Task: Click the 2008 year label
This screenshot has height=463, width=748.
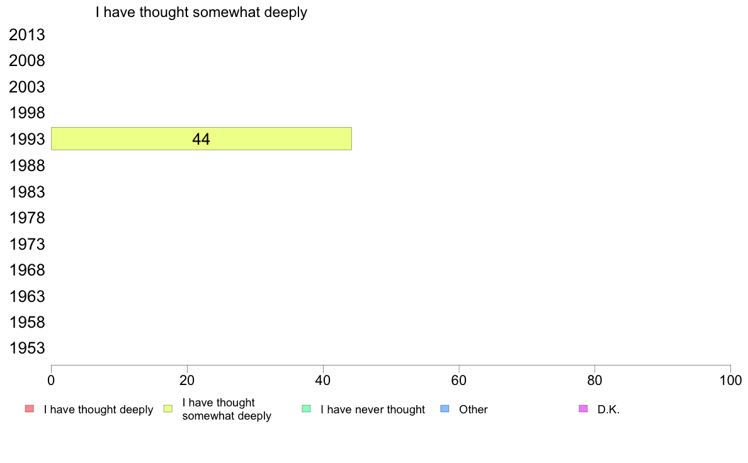Action: pyautogui.click(x=26, y=60)
